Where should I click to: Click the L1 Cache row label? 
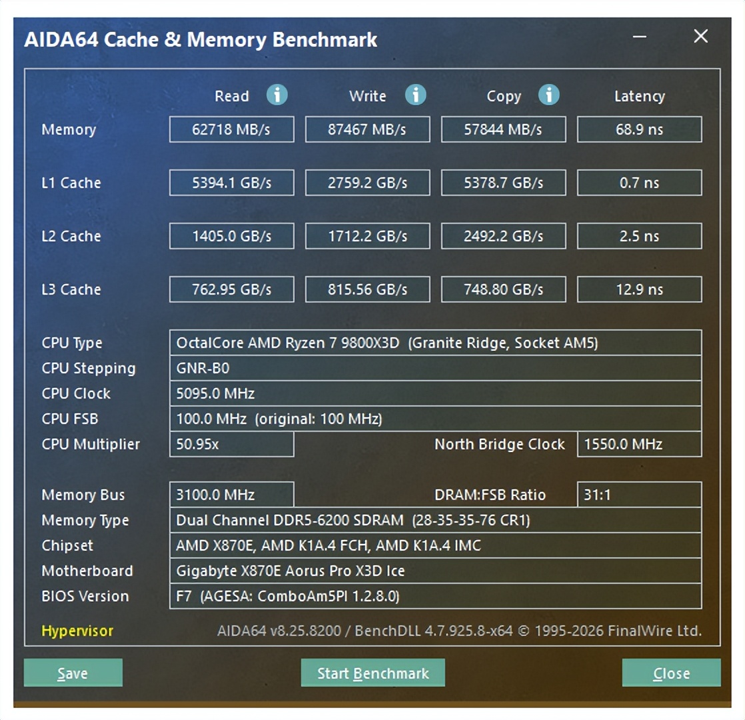tap(71, 183)
